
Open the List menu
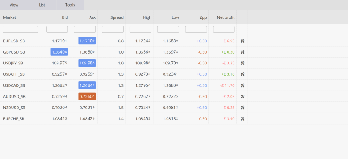pyautogui.click(x=42, y=5)
